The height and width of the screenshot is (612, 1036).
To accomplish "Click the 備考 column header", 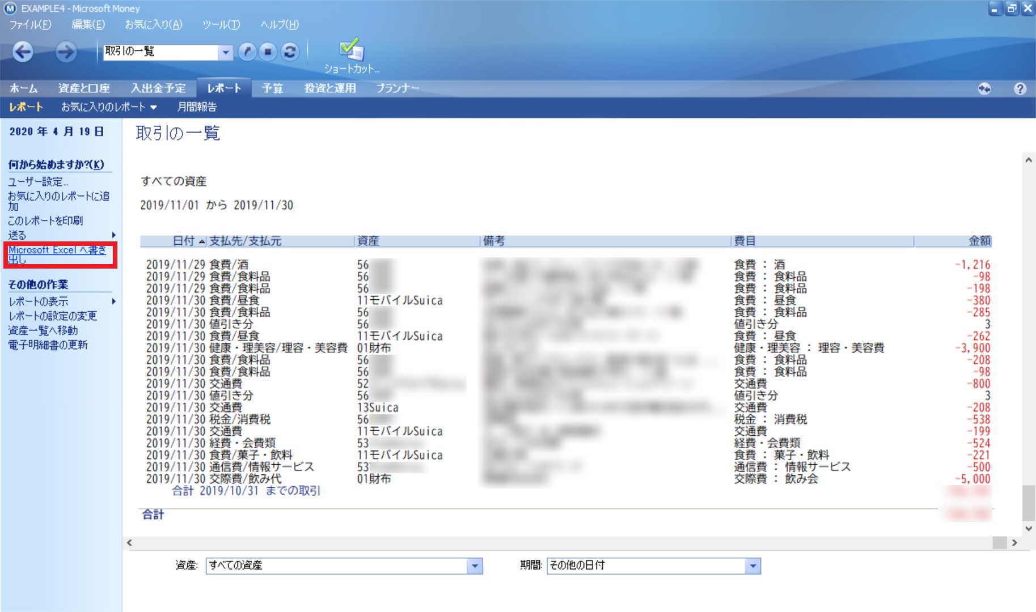I will (x=493, y=241).
